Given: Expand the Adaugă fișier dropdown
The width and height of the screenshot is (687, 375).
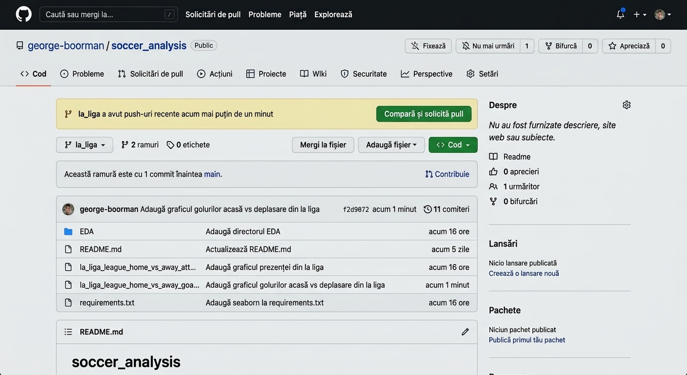Looking at the screenshot, I should pyautogui.click(x=391, y=145).
